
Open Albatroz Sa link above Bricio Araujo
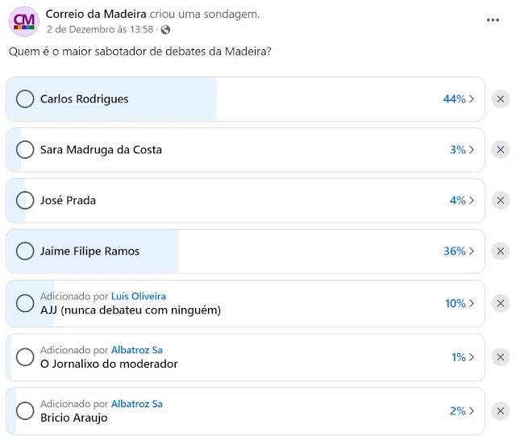[136, 403]
